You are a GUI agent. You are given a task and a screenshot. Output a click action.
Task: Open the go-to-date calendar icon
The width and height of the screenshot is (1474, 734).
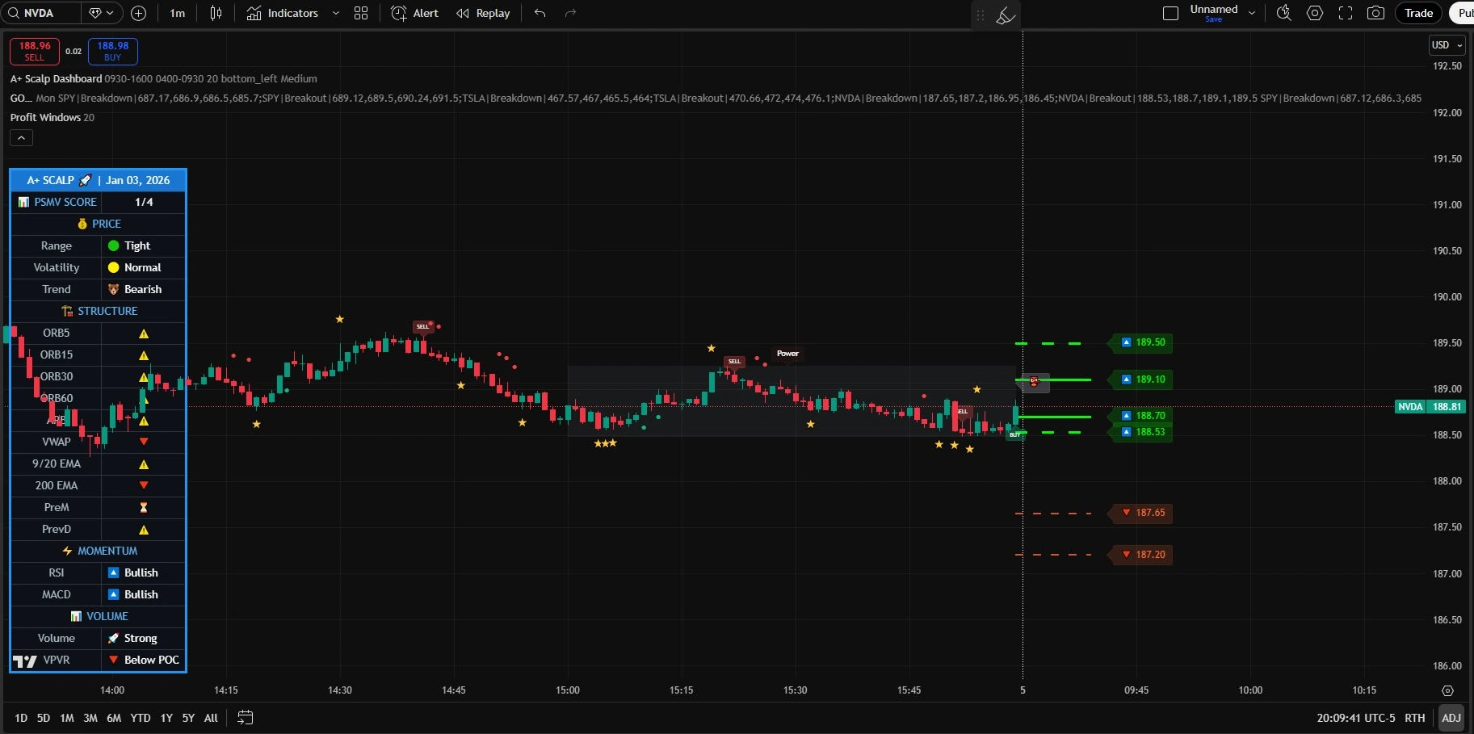click(x=246, y=718)
